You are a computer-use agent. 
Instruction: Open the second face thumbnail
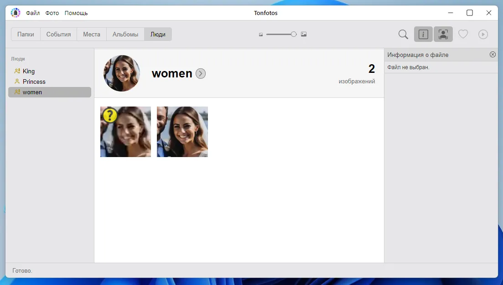tap(182, 132)
